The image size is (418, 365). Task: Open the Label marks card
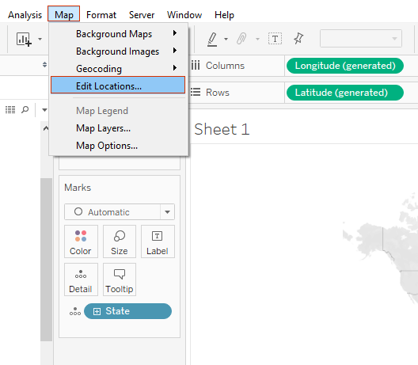point(158,241)
